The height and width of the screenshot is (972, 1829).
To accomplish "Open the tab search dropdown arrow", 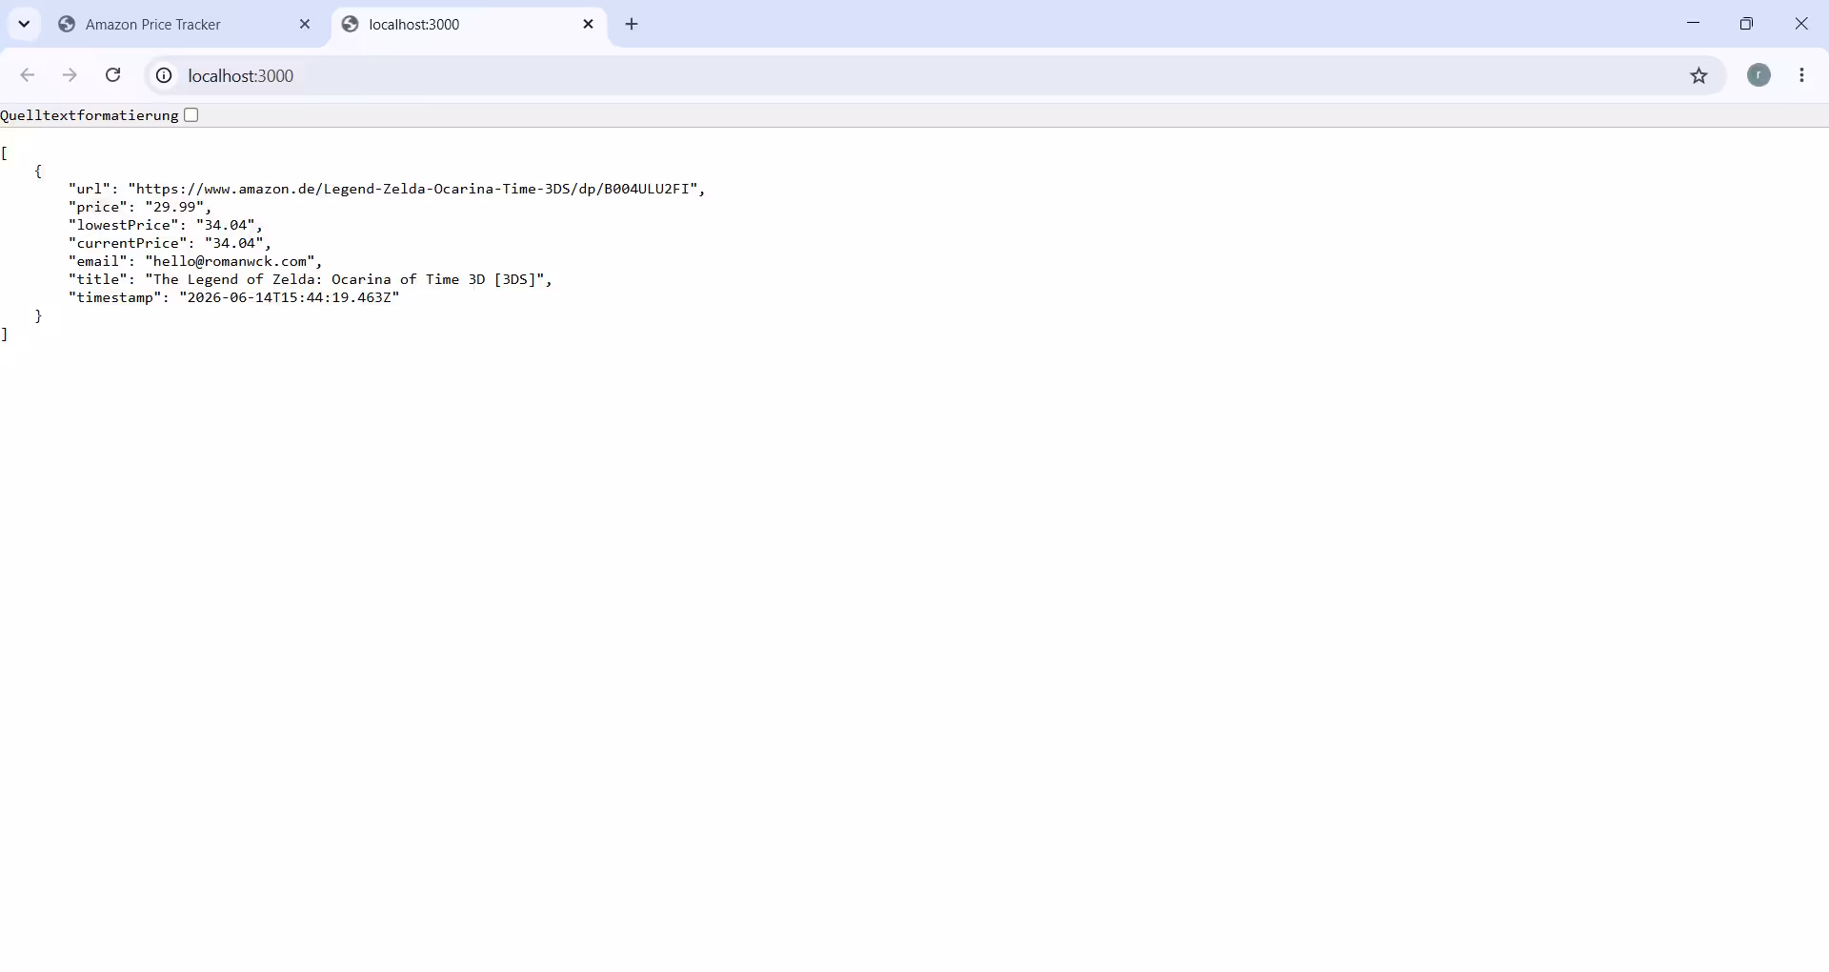I will pyautogui.click(x=24, y=24).
